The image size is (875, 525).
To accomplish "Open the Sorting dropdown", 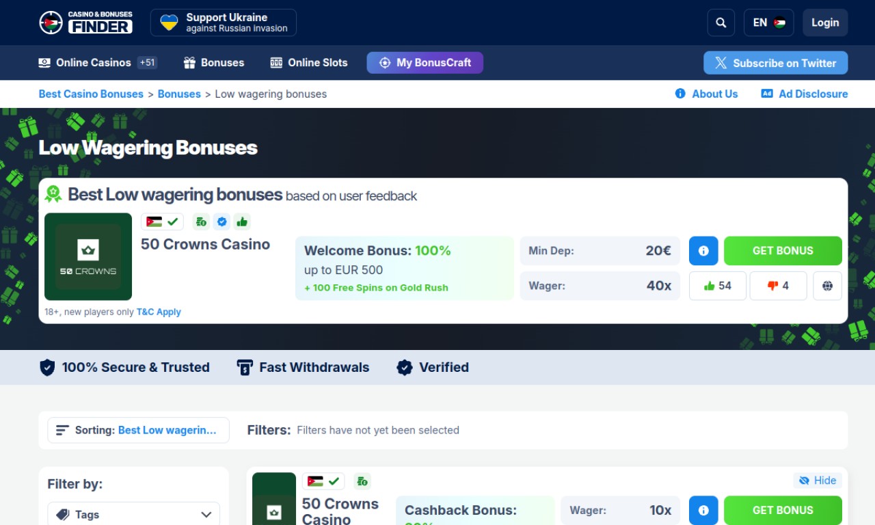I will (x=138, y=431).
